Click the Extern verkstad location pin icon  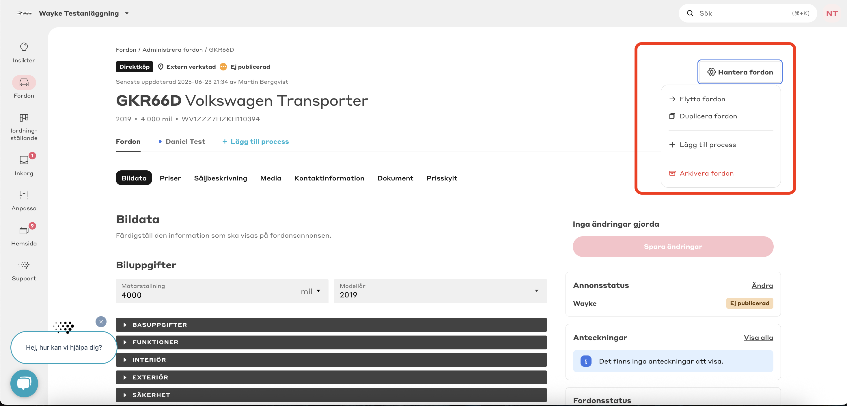point(161,67)
